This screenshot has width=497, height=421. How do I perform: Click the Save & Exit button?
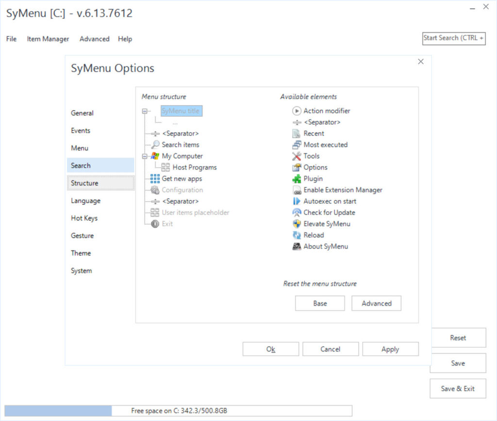click(x=458, y=388)
